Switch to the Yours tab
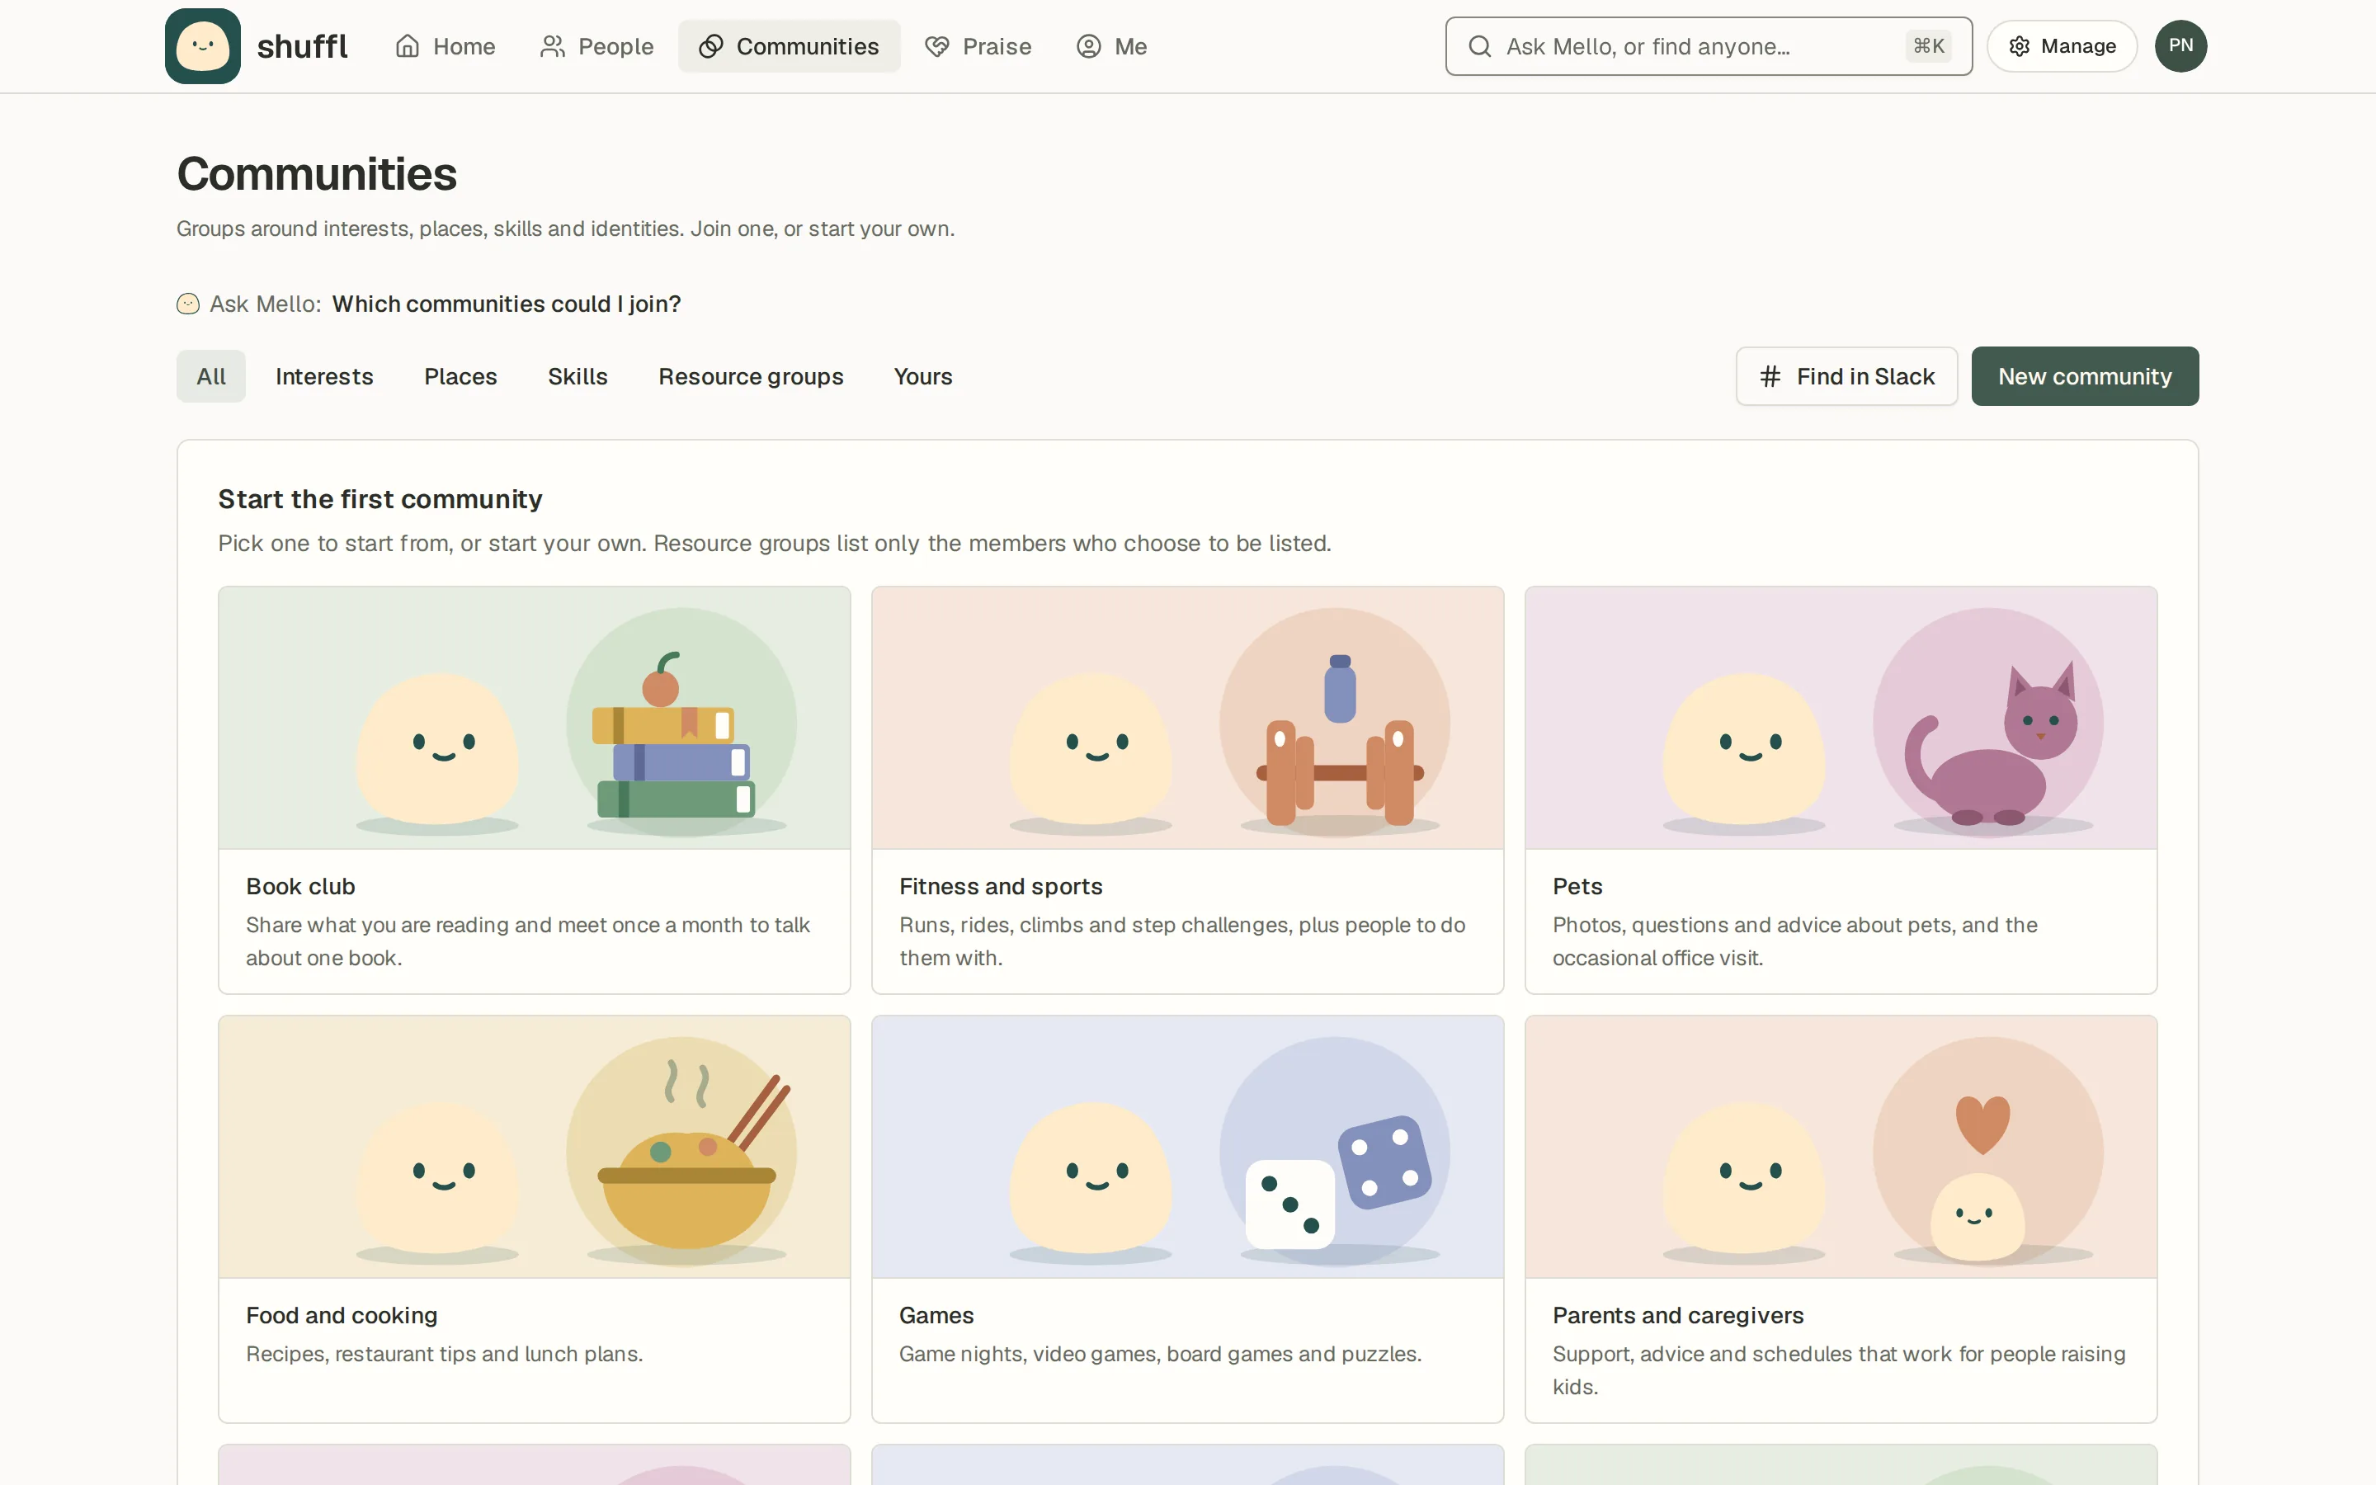The image size is (2376, 1485). click(923, 376)
